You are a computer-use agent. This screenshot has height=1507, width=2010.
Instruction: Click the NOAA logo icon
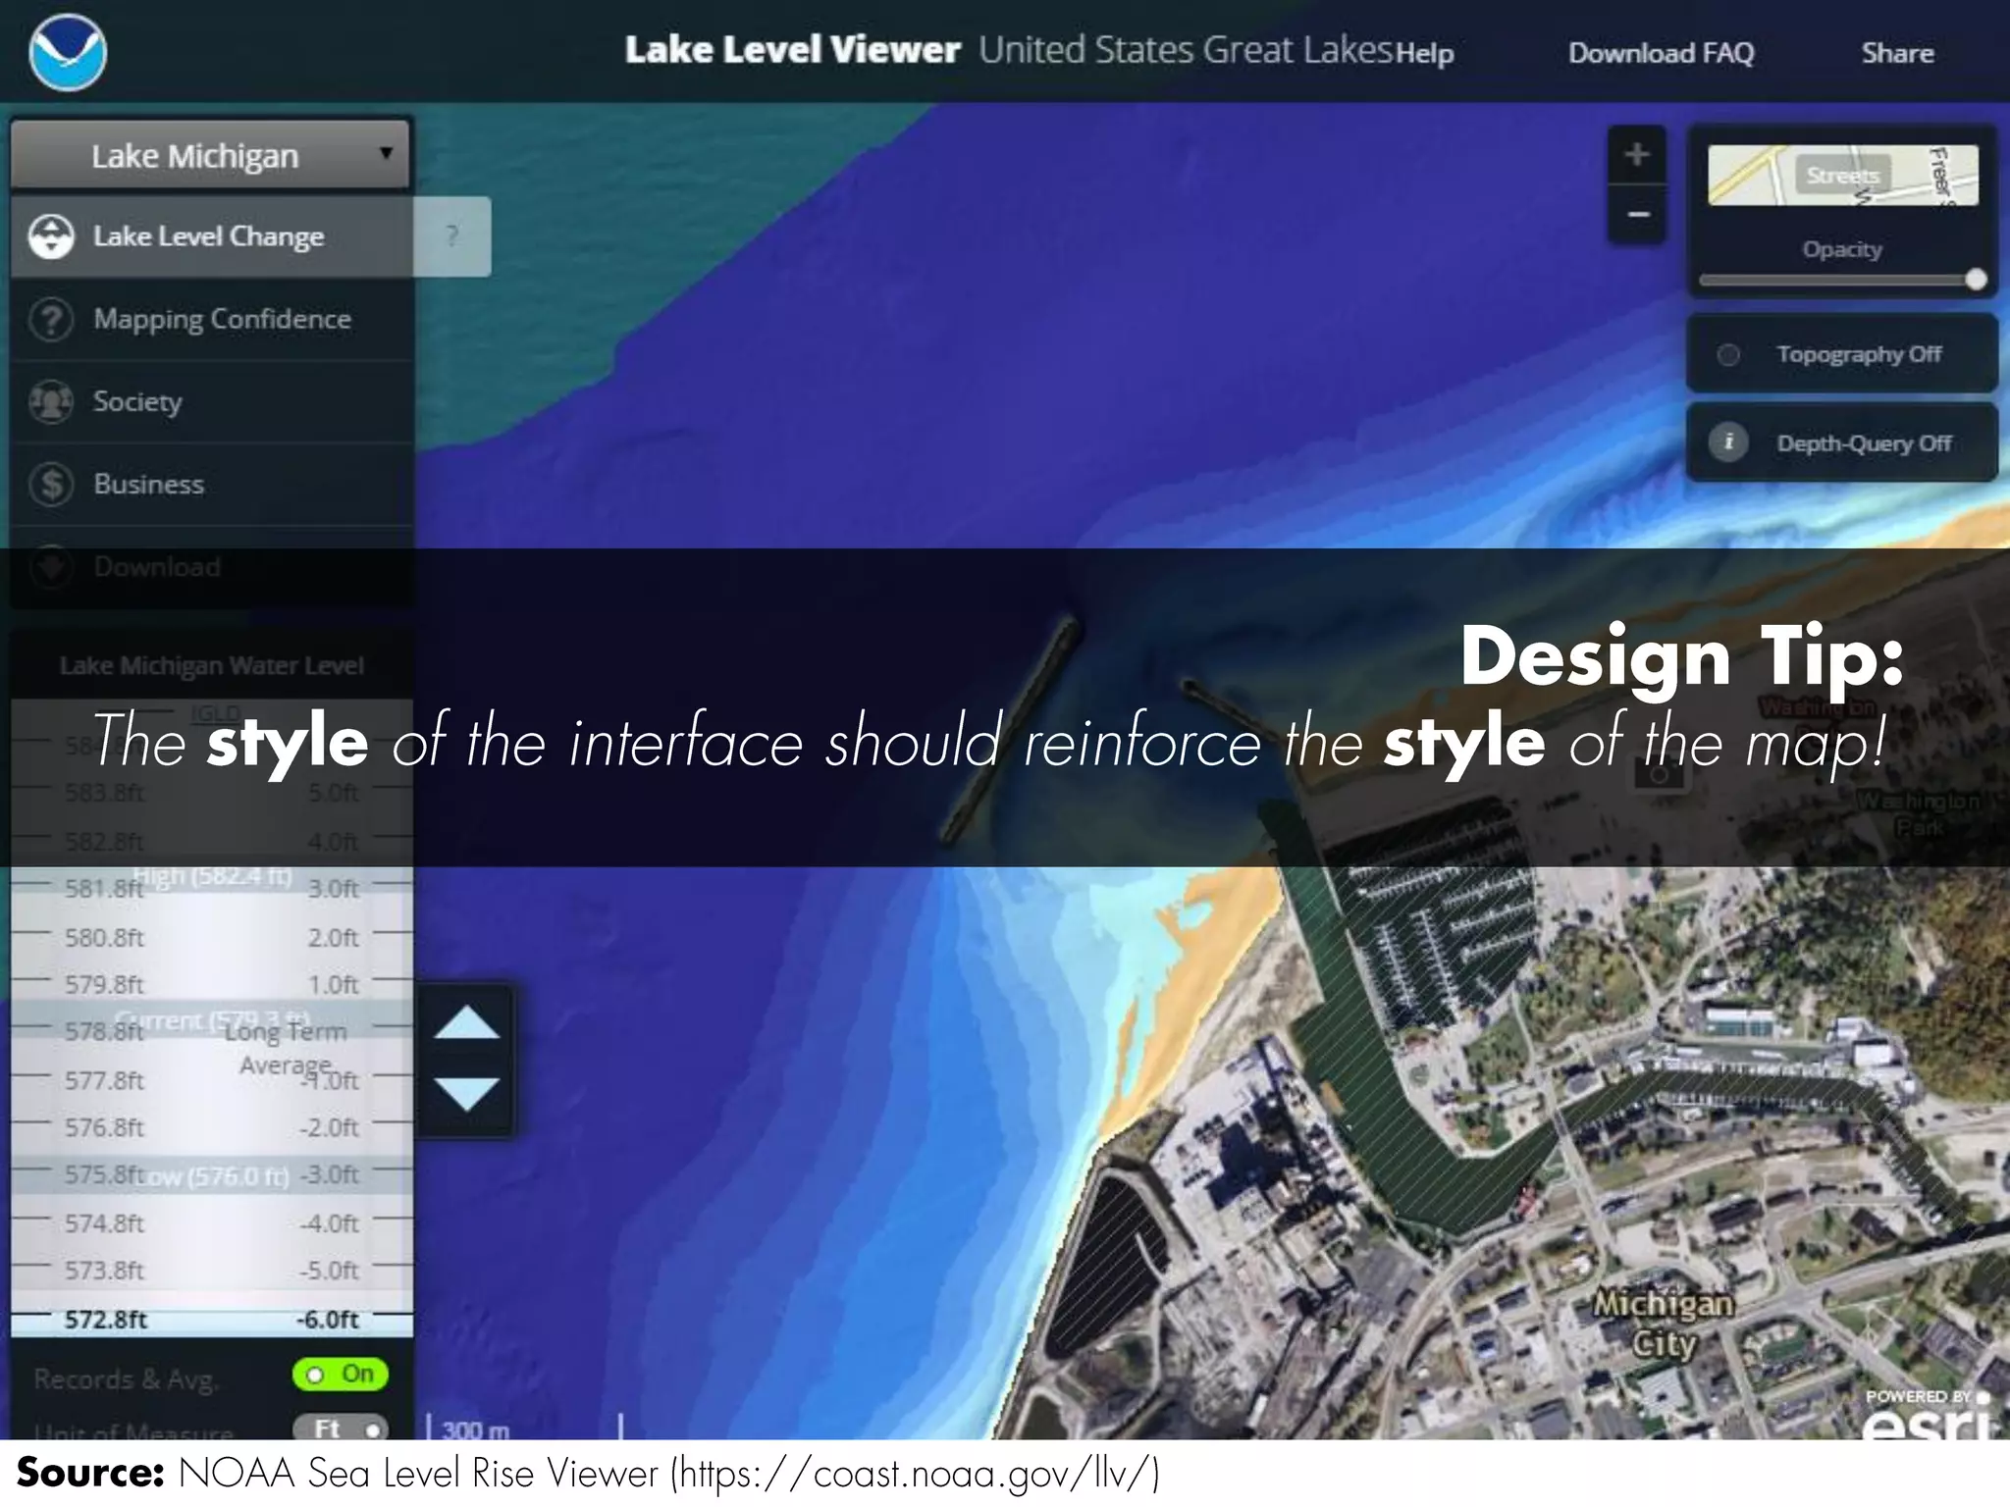pyautogui.click(x=67, y=52)
